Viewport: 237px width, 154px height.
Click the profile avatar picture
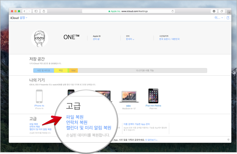40,38
